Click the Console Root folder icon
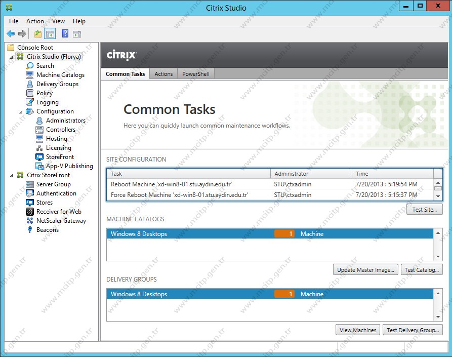The height and width of the screenshot is (357, 452). tap(11, 47)
